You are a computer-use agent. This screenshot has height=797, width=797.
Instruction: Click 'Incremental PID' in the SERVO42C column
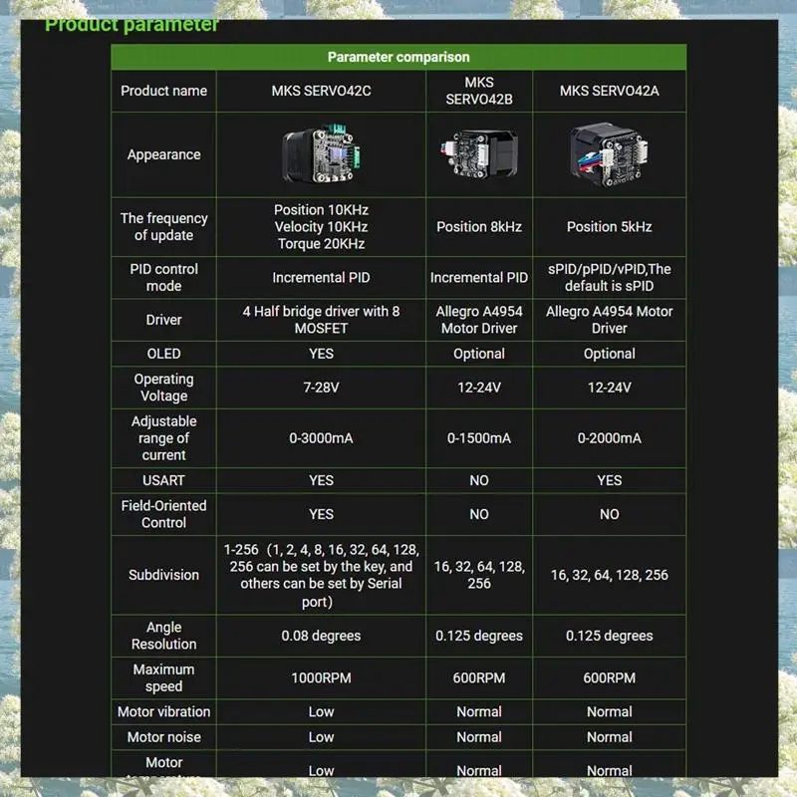[321, 278]
